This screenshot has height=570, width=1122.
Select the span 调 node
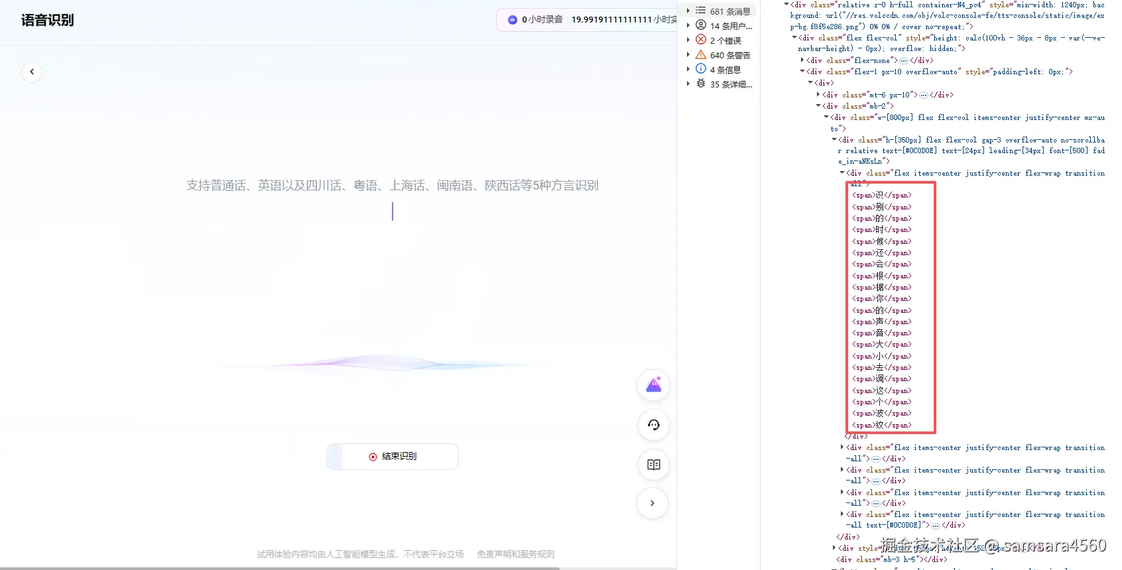[882, 379]
